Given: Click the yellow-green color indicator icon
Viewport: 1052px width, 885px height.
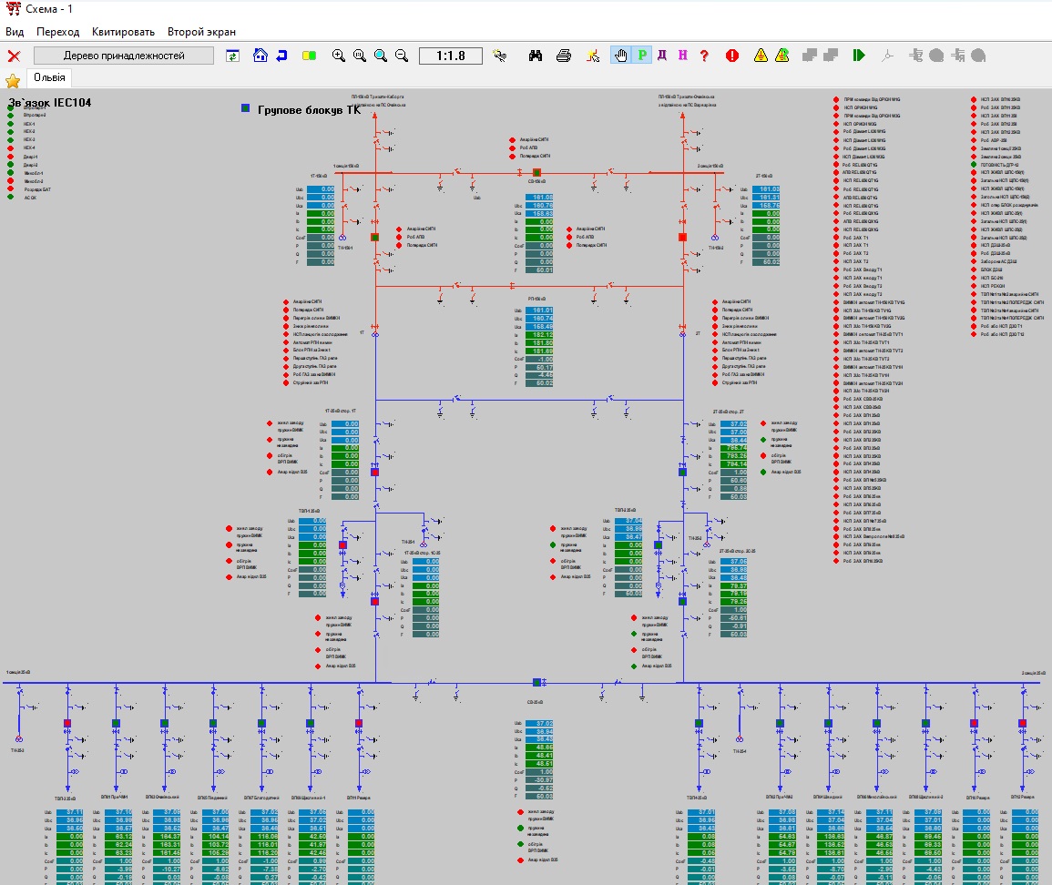Looking at the screenshot, I should (309, 56).
